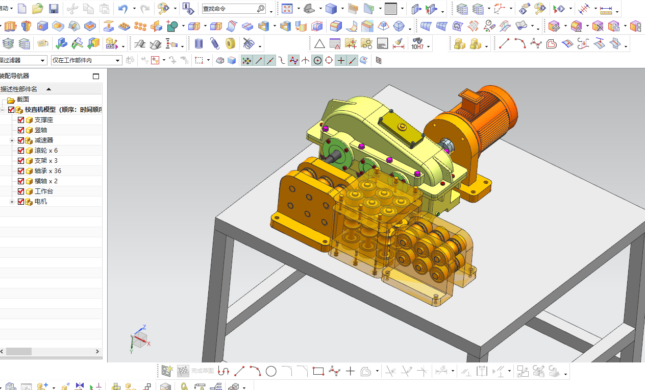Click the Information icon beside the search box

click(x=188, y=9)
